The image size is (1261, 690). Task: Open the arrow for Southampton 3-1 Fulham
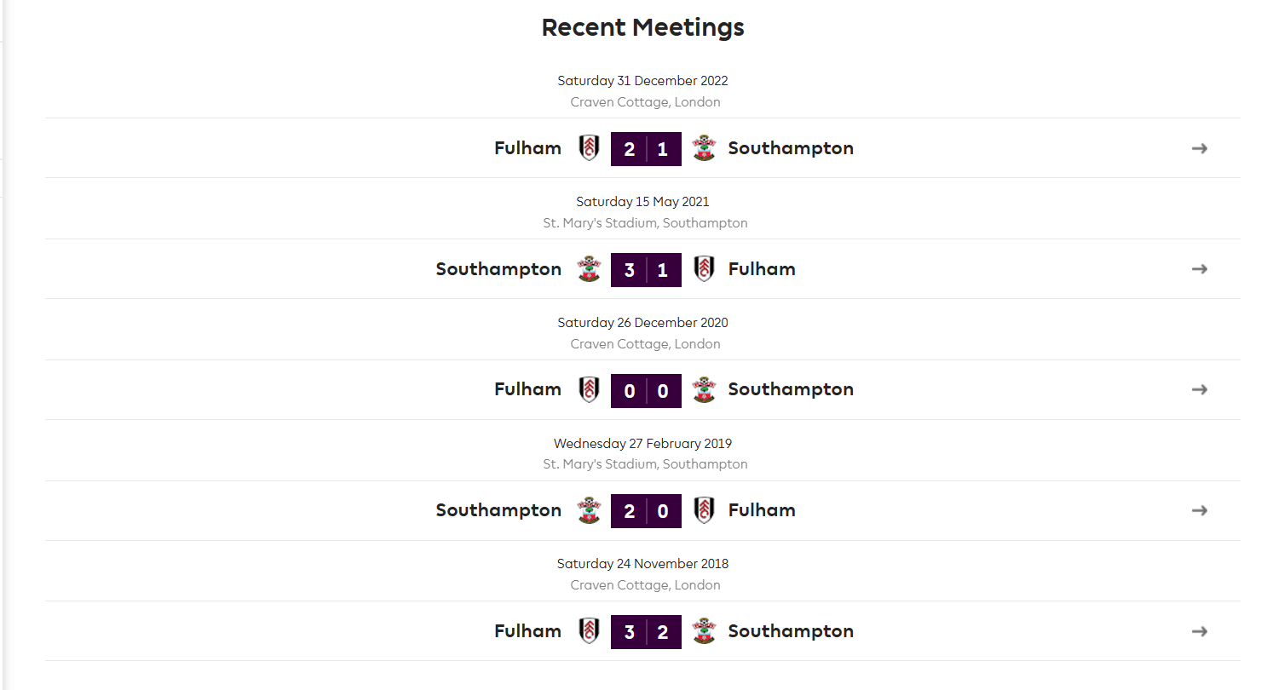1200,269
